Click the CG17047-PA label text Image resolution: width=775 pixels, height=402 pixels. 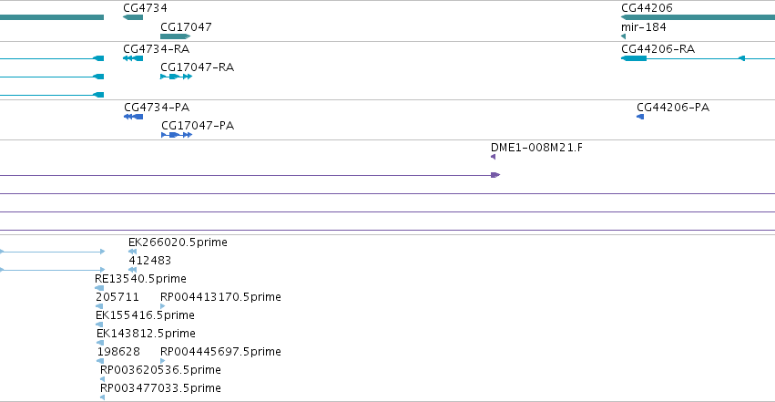coord(198,126)
